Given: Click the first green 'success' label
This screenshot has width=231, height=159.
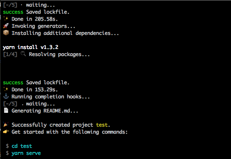Looking at the screenshot, I should coord(13,12).
